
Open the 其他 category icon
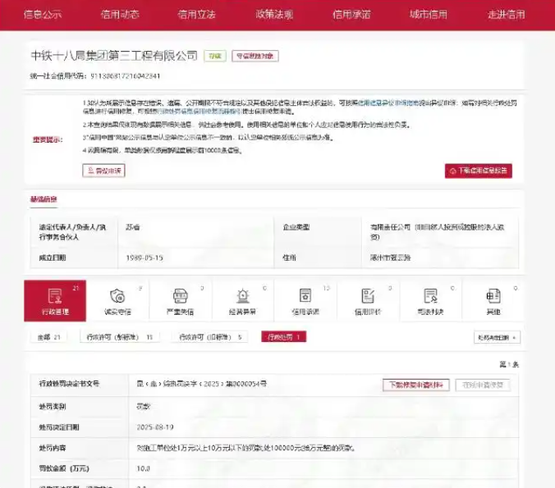click(493, 300)
